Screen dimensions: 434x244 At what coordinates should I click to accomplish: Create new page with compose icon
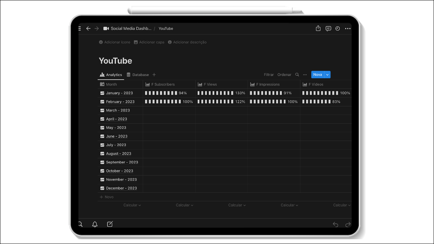110,224
